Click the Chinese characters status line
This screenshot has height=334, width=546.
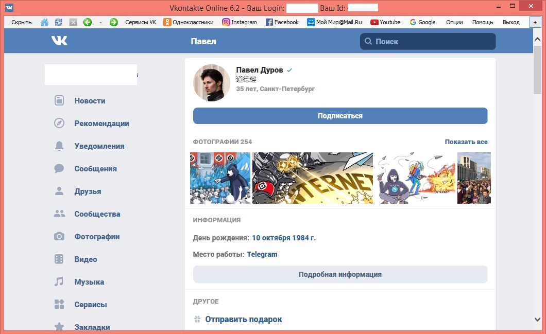(x=246, y=79)
